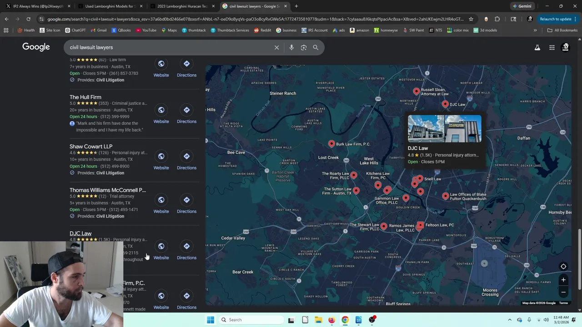Click the page vertical scrollbar
Viewport: 582px width, 327px height.
[579, 259]
